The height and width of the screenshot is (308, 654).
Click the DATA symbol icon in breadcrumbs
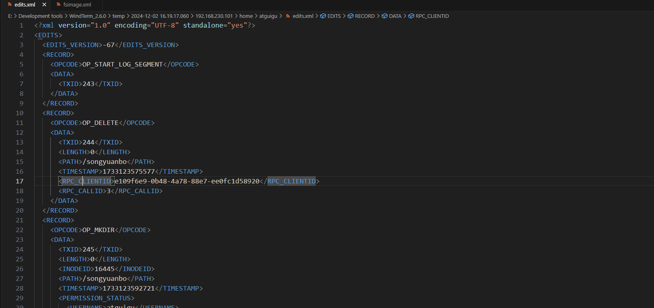385,16
